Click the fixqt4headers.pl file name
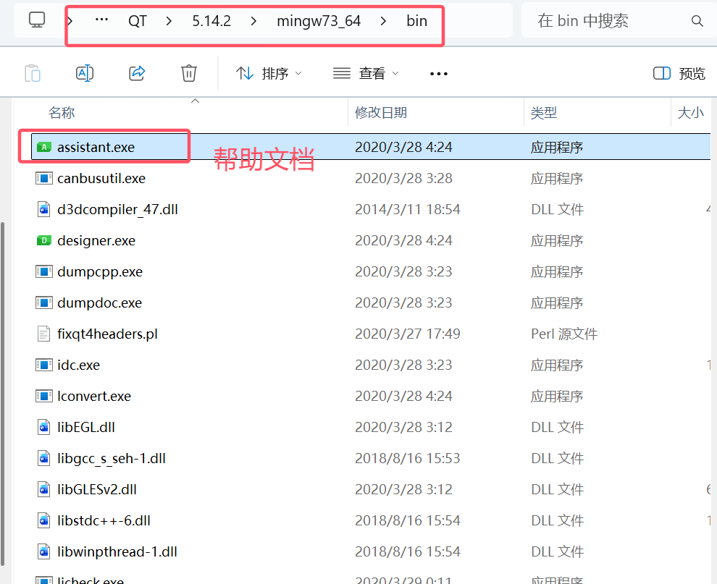The image size is (717, 584). pyautogui.click(x=107, y=334)
